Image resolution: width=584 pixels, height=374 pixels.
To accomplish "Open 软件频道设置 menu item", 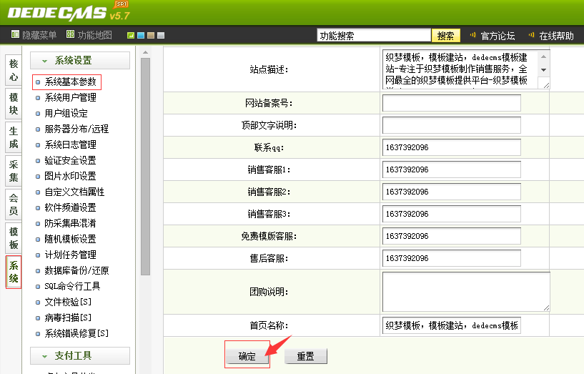I will [70, 207].
